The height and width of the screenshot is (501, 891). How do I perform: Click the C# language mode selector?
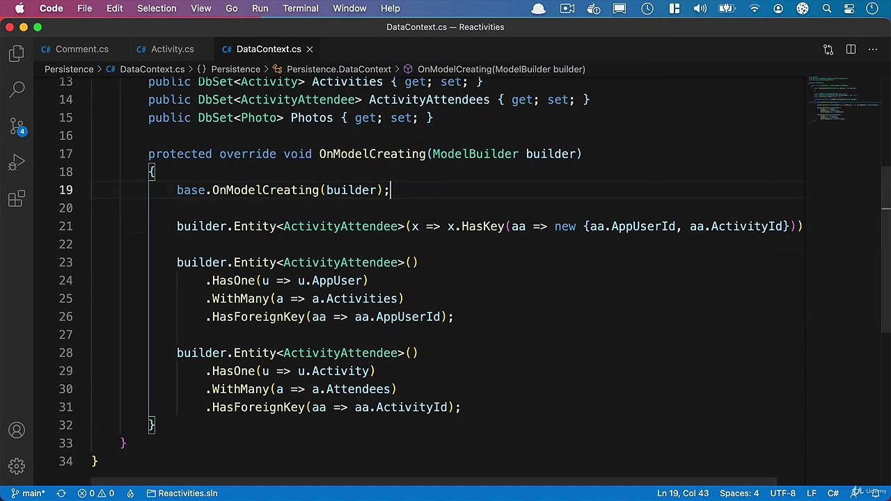tap(833, 493)
